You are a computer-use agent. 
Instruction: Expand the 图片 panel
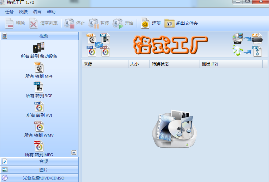(x=39, y=169)
